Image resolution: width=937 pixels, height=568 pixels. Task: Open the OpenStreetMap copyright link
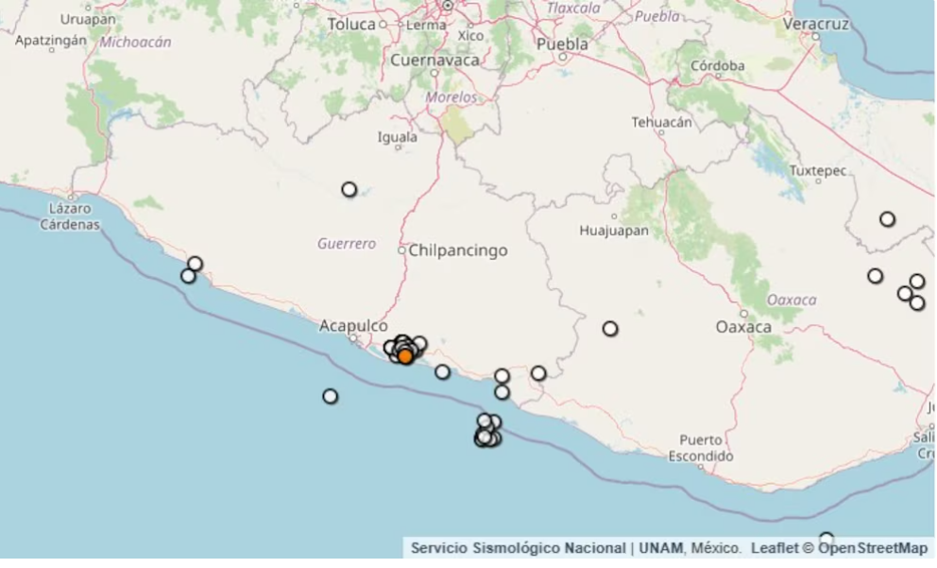873,547
